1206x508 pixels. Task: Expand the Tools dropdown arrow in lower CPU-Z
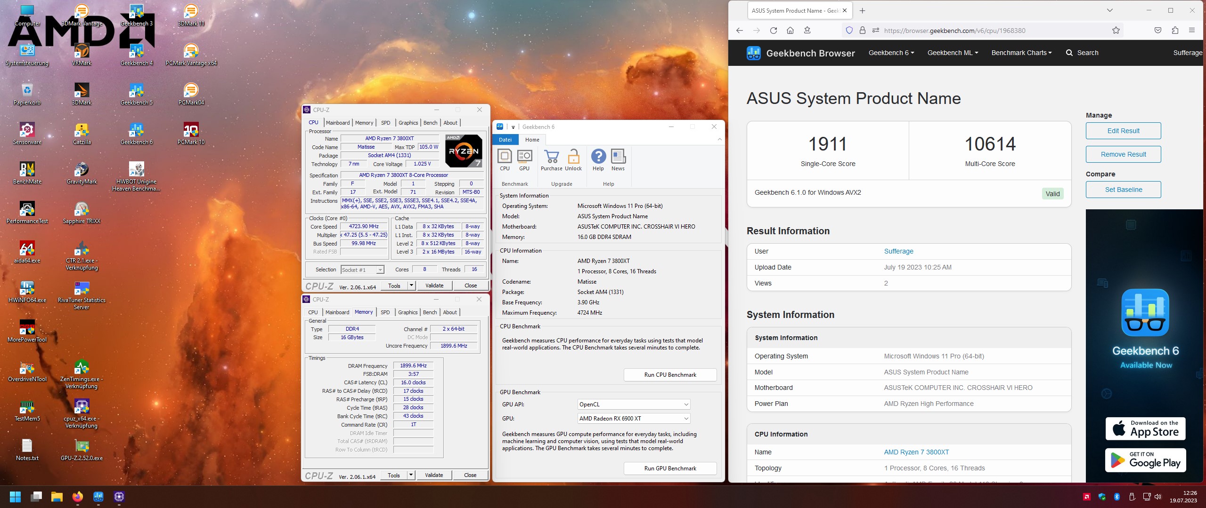pos(411,475)
